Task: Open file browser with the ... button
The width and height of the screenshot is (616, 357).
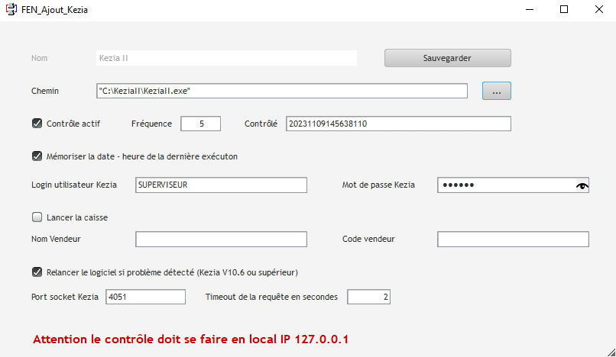Action: (496, 91)
